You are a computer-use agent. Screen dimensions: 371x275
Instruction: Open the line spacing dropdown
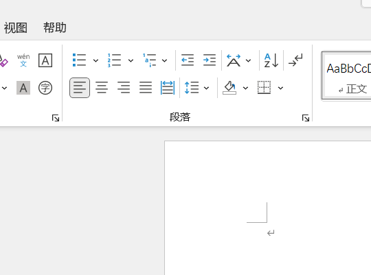(x=207, y=88)
